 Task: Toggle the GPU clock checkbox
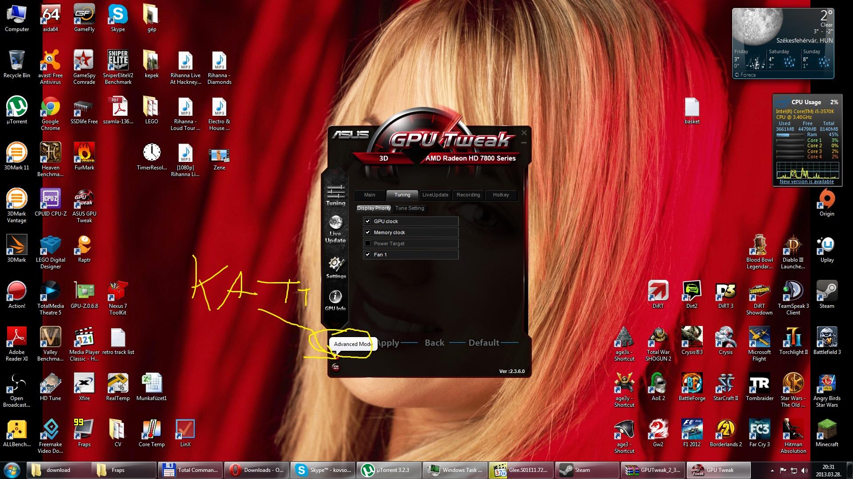tap(367, 221)
